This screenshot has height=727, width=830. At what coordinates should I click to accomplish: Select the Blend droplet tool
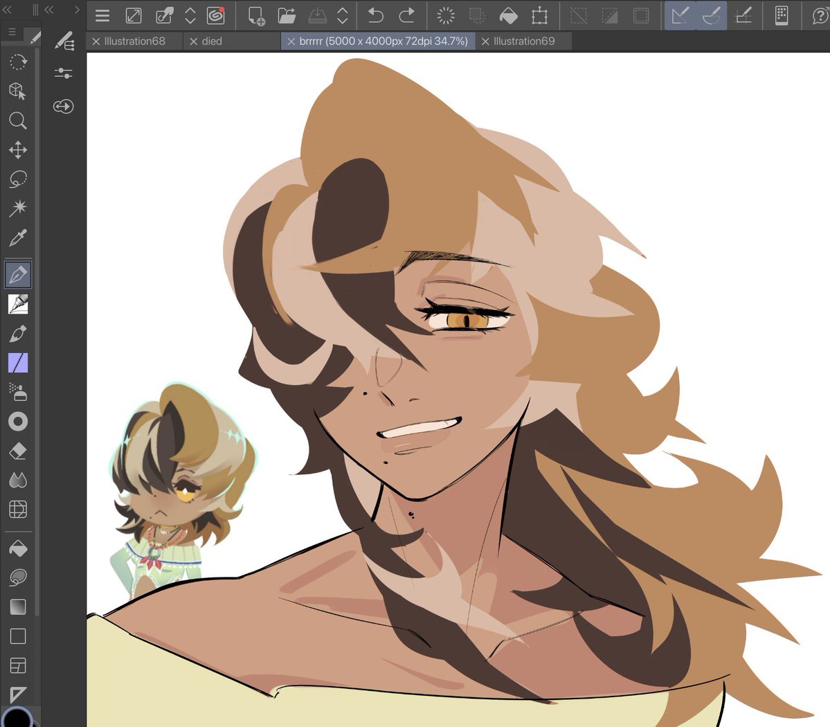(18, 481)
